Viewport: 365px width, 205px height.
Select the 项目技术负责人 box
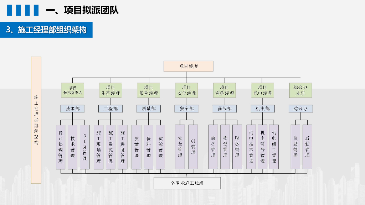[72, 90]
